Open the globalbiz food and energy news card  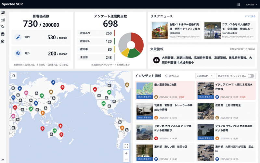click(176, 31)
